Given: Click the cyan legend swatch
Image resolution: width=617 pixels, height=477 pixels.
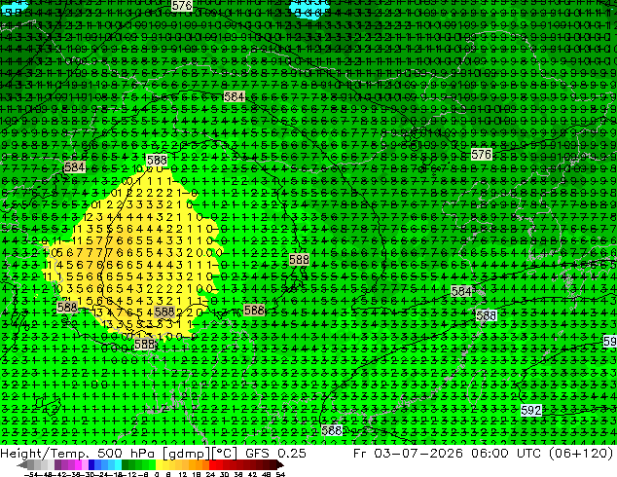Looking at the screenshot, I should 118,465.
